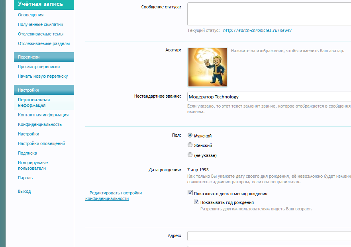This screenshot has height=247, width=351.
Task: Open Конфиденциальность settings page
Action: 39,125
